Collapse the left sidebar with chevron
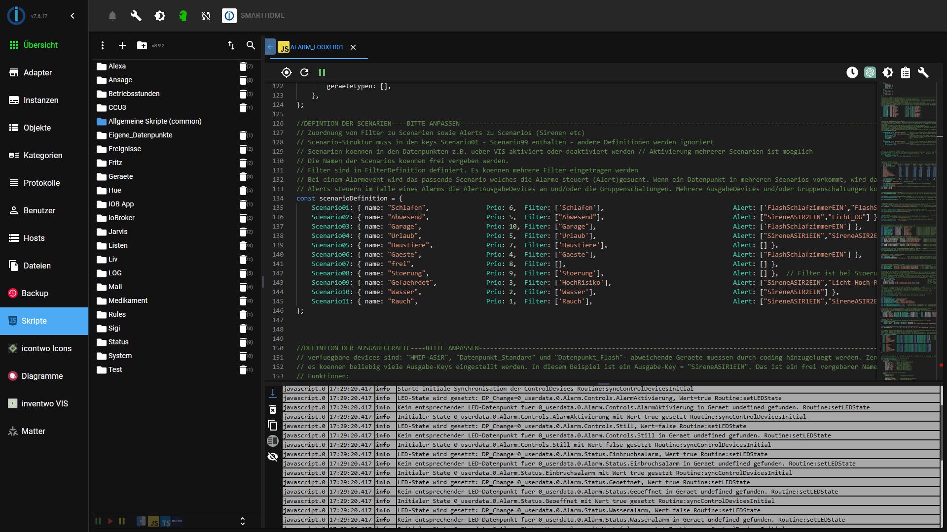This screenshot has height=532, width=947. pos(73,16)
